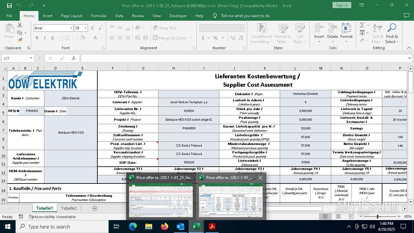Image resolution: width=414 pixels, height=233 pixels.
Task: Open File Explorer from the taskbar
Action: [148, 227]
